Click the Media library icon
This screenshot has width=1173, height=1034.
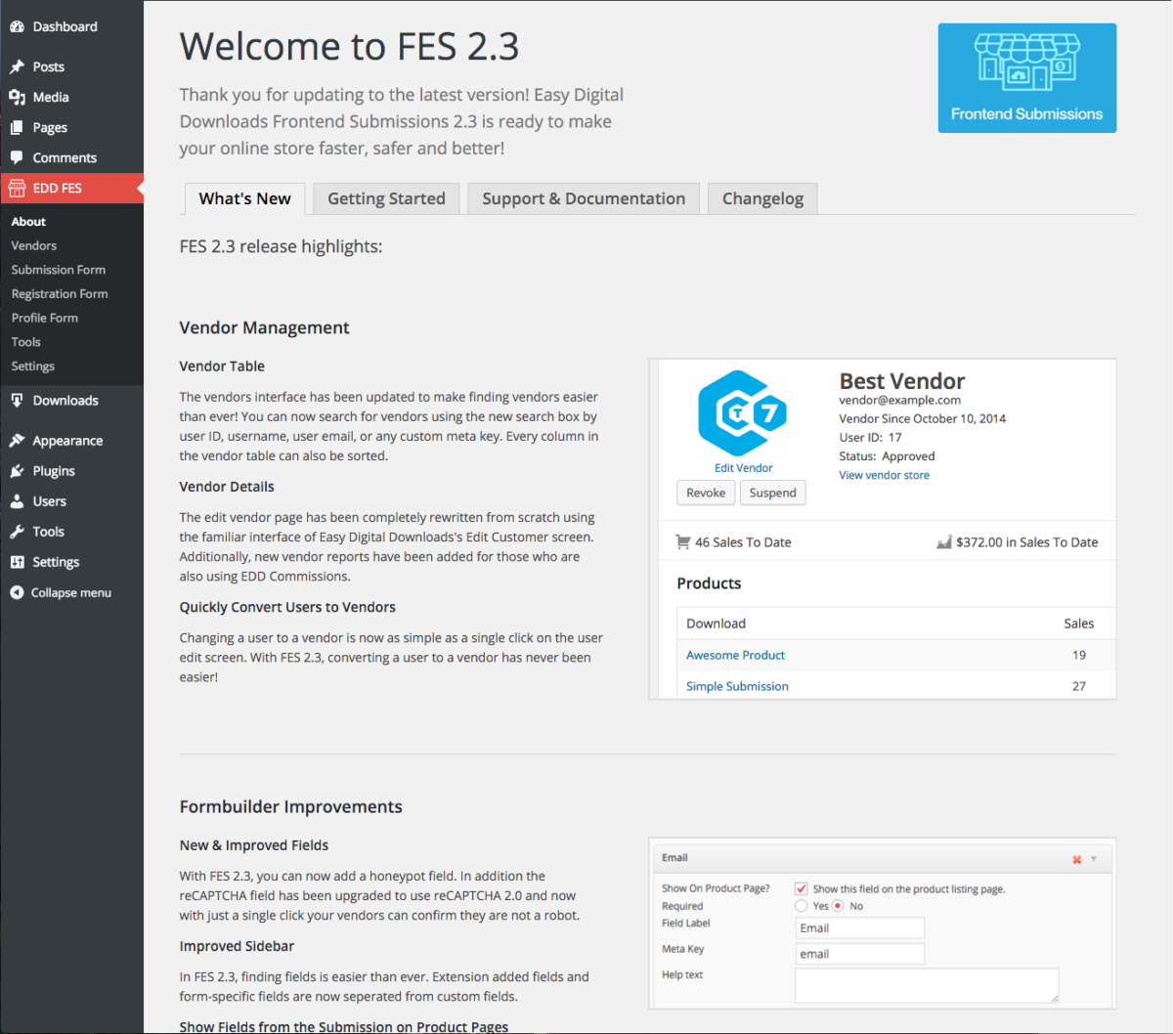click(17, 97)
